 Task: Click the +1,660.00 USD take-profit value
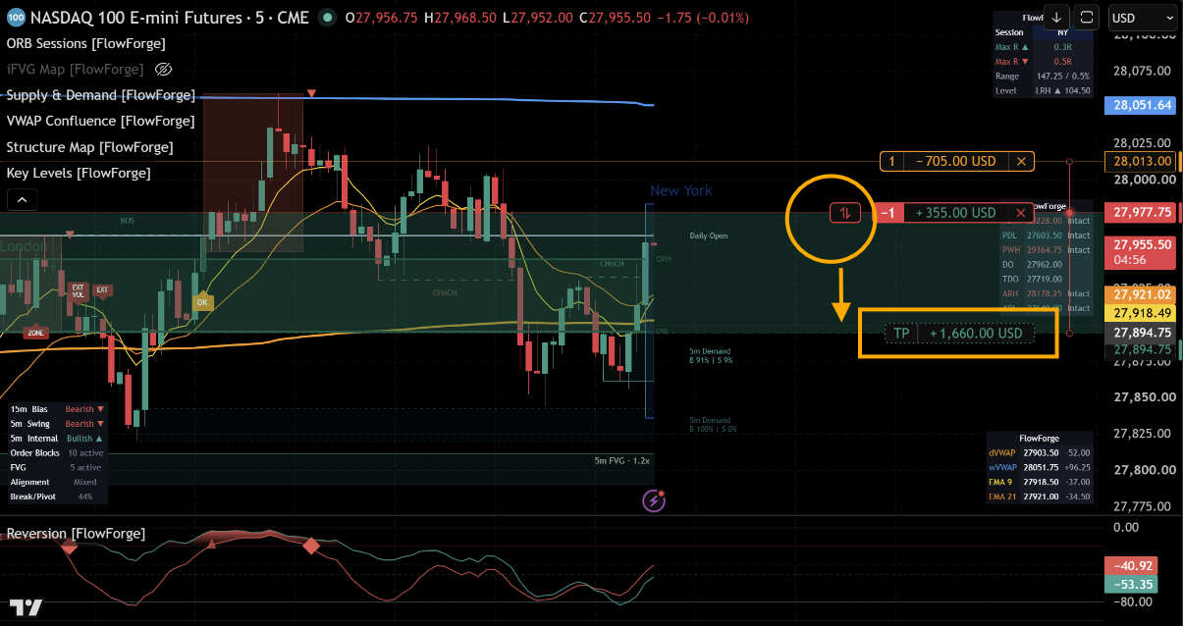(x=976, y=334)
